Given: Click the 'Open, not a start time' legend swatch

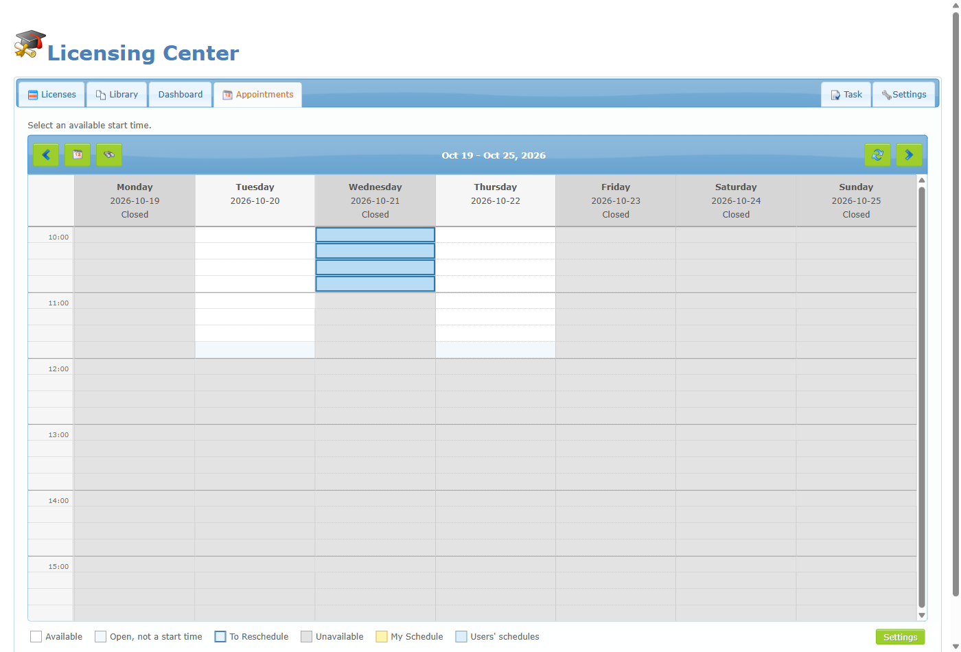Looking at the screenshot, I should pos(101,637).
